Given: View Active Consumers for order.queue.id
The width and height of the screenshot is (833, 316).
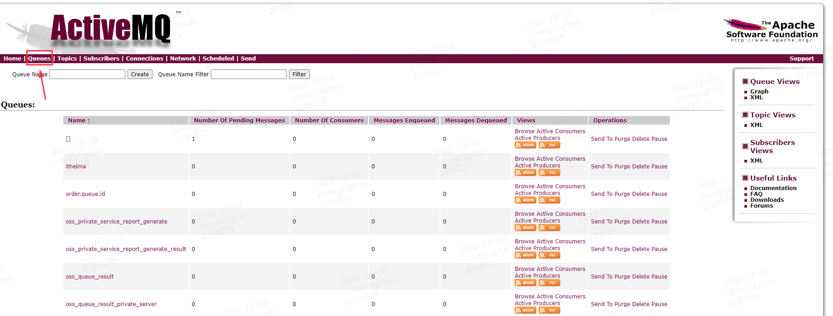Looking at the screenshot, I should click(x=561, y=186).
